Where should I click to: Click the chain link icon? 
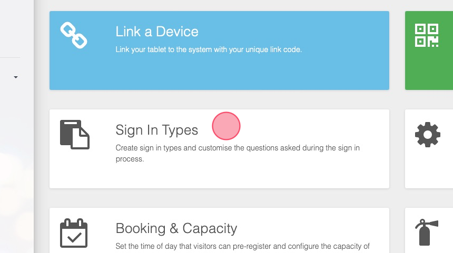click(x=74, y=35)
